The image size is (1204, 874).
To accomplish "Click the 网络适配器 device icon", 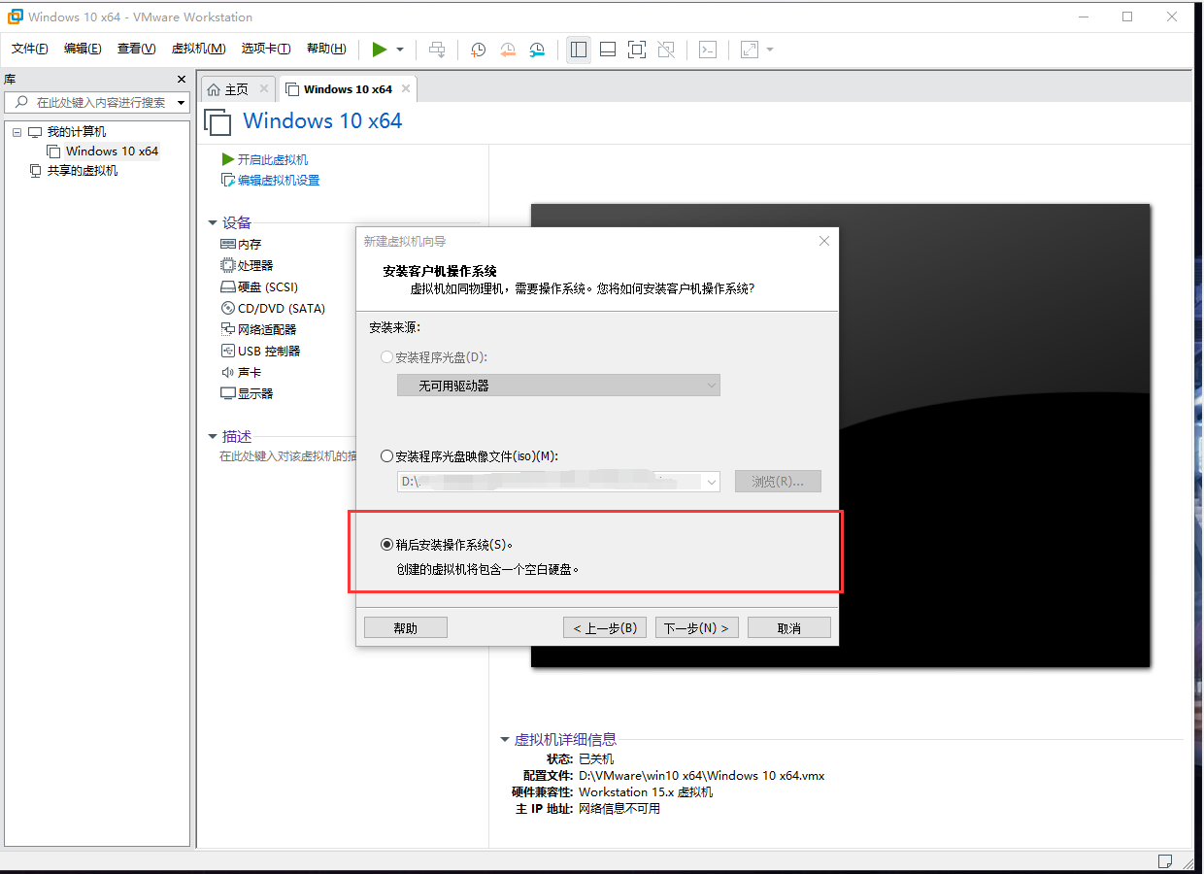I will pos(228,330).
